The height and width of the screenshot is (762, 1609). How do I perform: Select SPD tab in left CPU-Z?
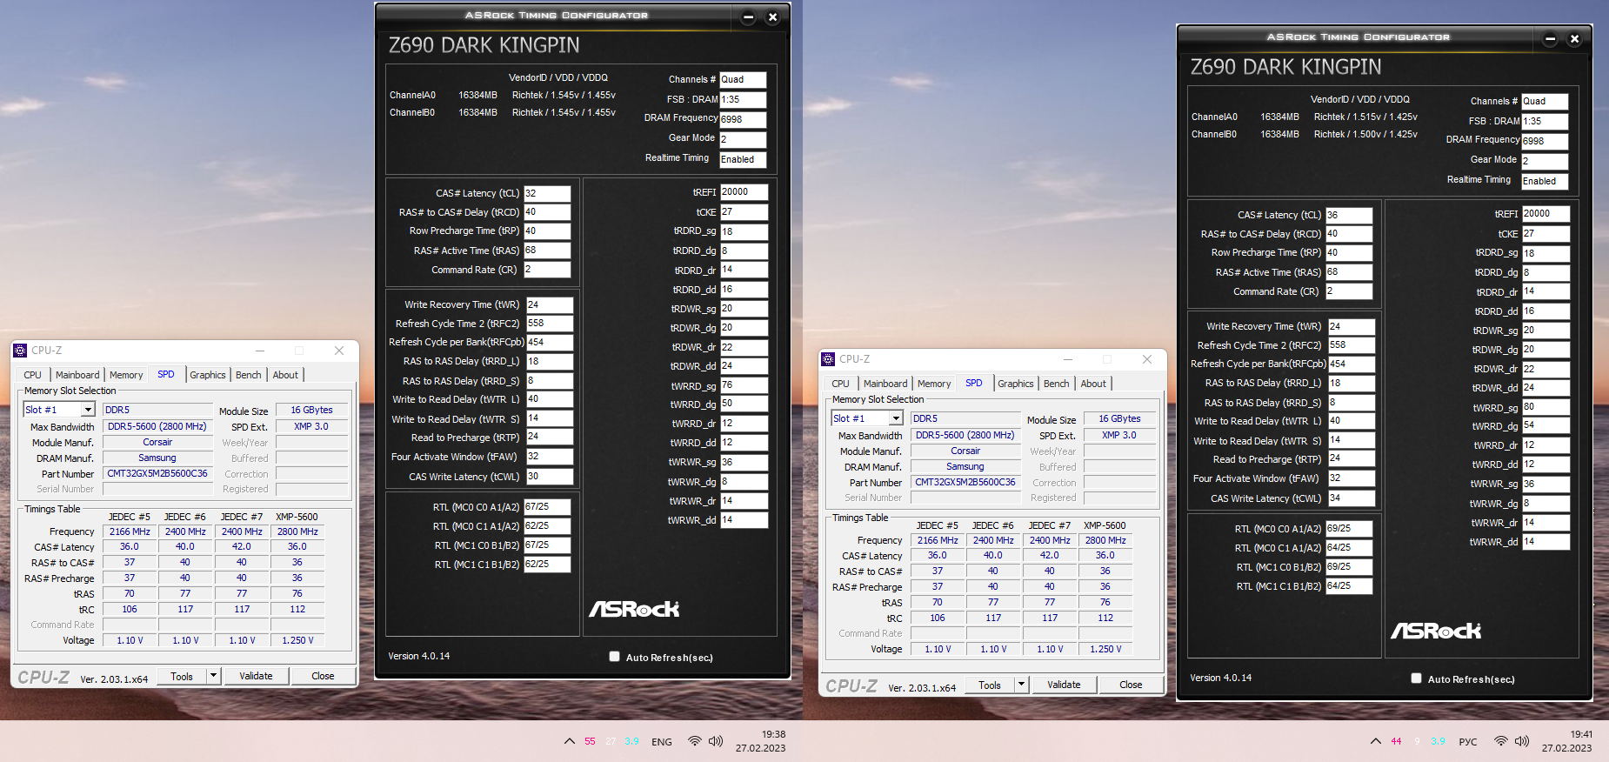[x=166, y=374]
